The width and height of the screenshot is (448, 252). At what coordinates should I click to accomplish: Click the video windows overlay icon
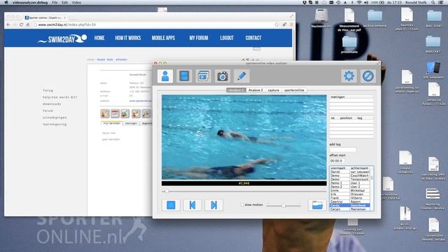pos(203,76)
